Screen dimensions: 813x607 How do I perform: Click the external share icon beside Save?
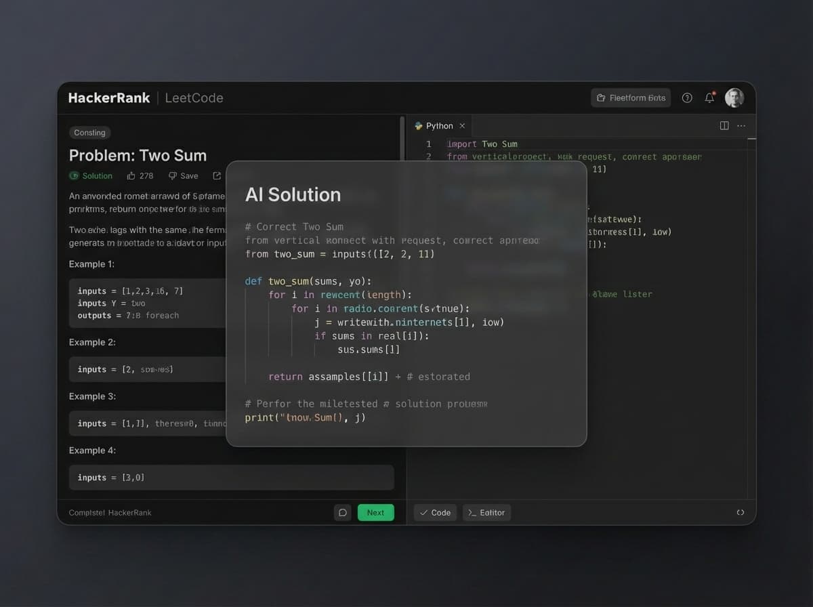click(x=215, y=175)
